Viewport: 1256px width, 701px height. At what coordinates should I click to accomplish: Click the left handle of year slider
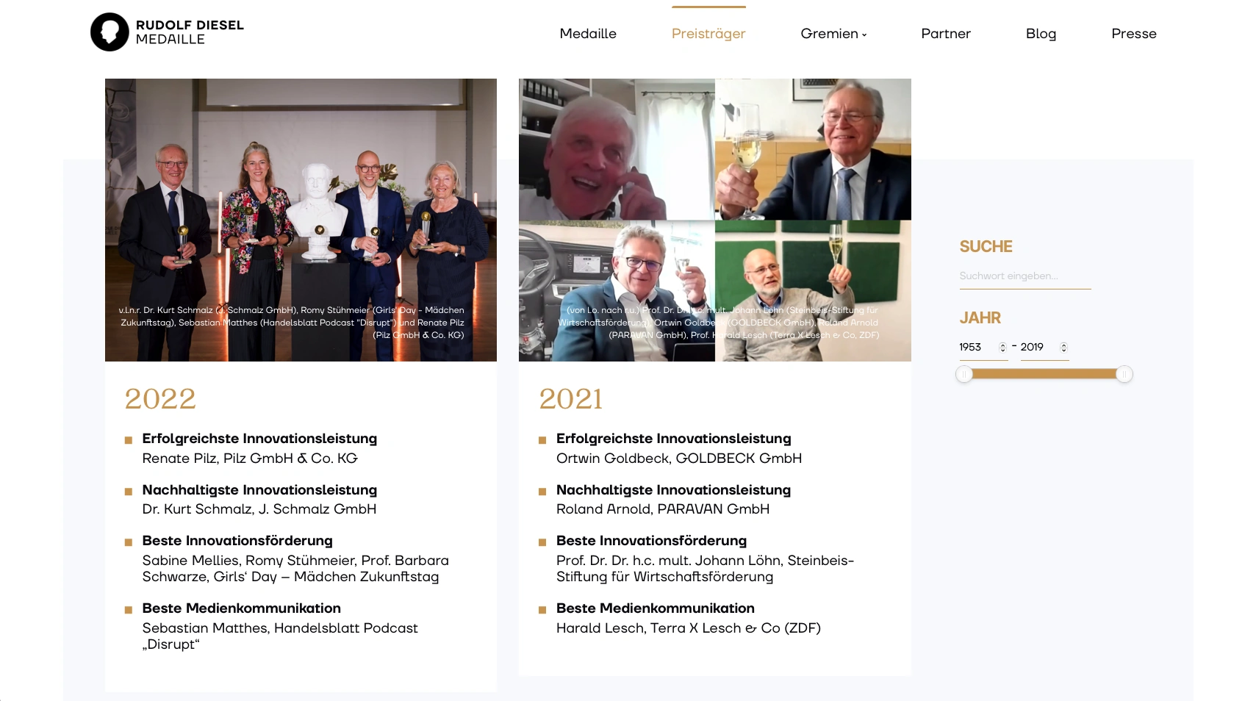(964, 374)
